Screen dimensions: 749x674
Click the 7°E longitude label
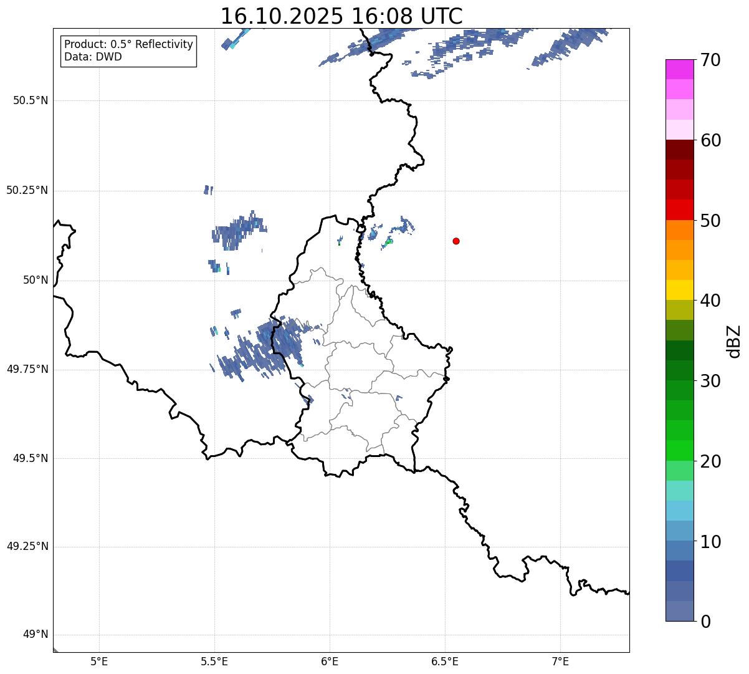pos(560,662)
